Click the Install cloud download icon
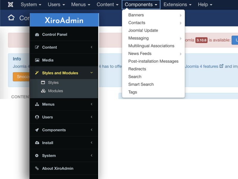This screenshot has height=179, width=238. click(37, 143)
